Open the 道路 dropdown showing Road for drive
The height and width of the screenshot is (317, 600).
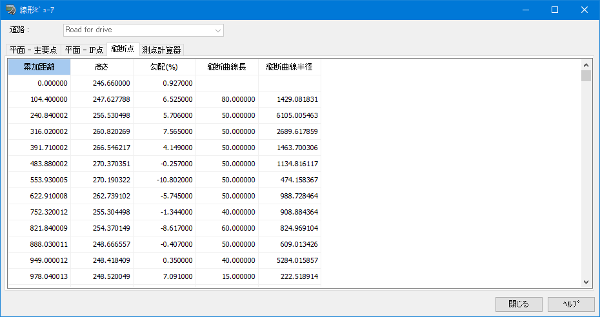(x=143, y=30)
